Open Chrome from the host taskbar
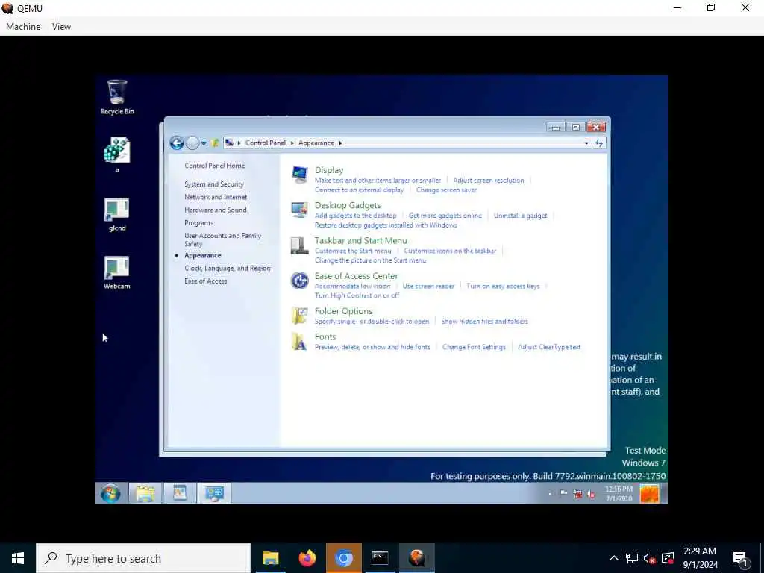 tap(343, 558)
